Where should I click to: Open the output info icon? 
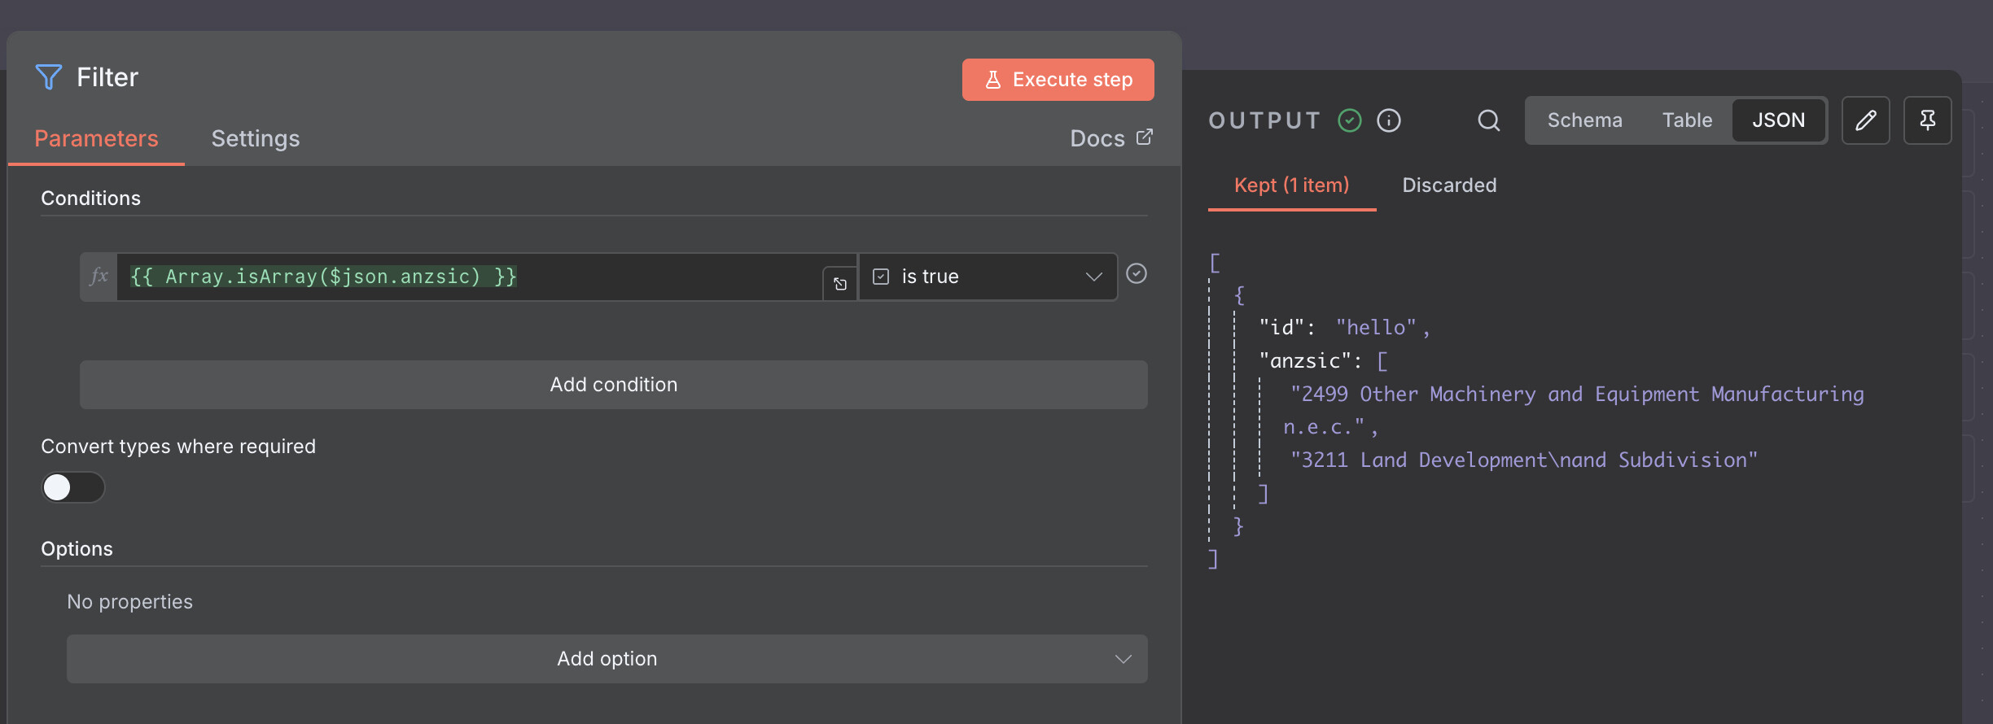click(1389, 120)
